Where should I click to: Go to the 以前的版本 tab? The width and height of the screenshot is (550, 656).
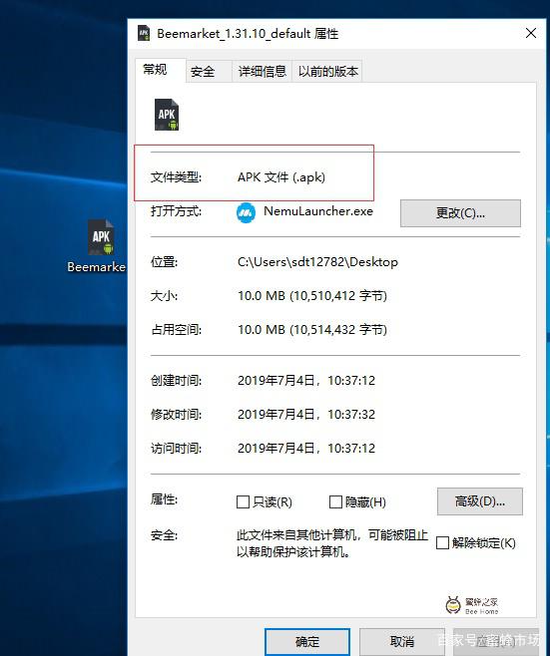[327, 72]
